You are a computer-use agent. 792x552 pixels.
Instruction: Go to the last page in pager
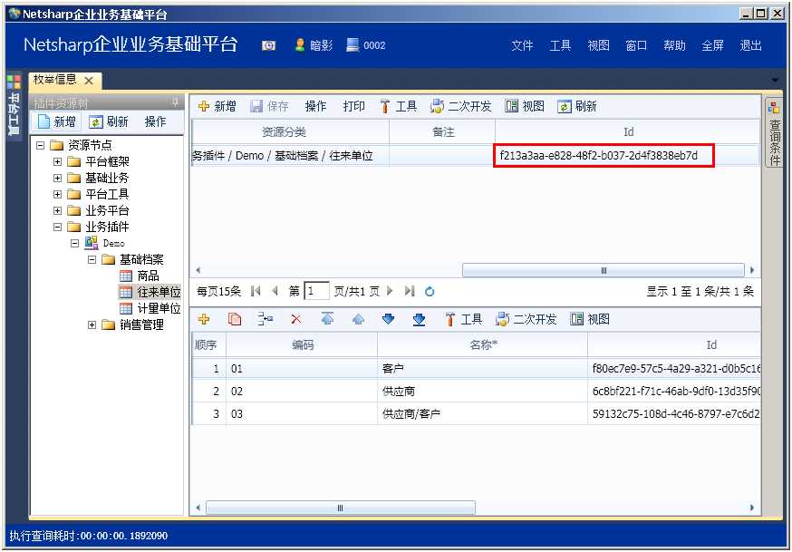[x=410, y=291]
